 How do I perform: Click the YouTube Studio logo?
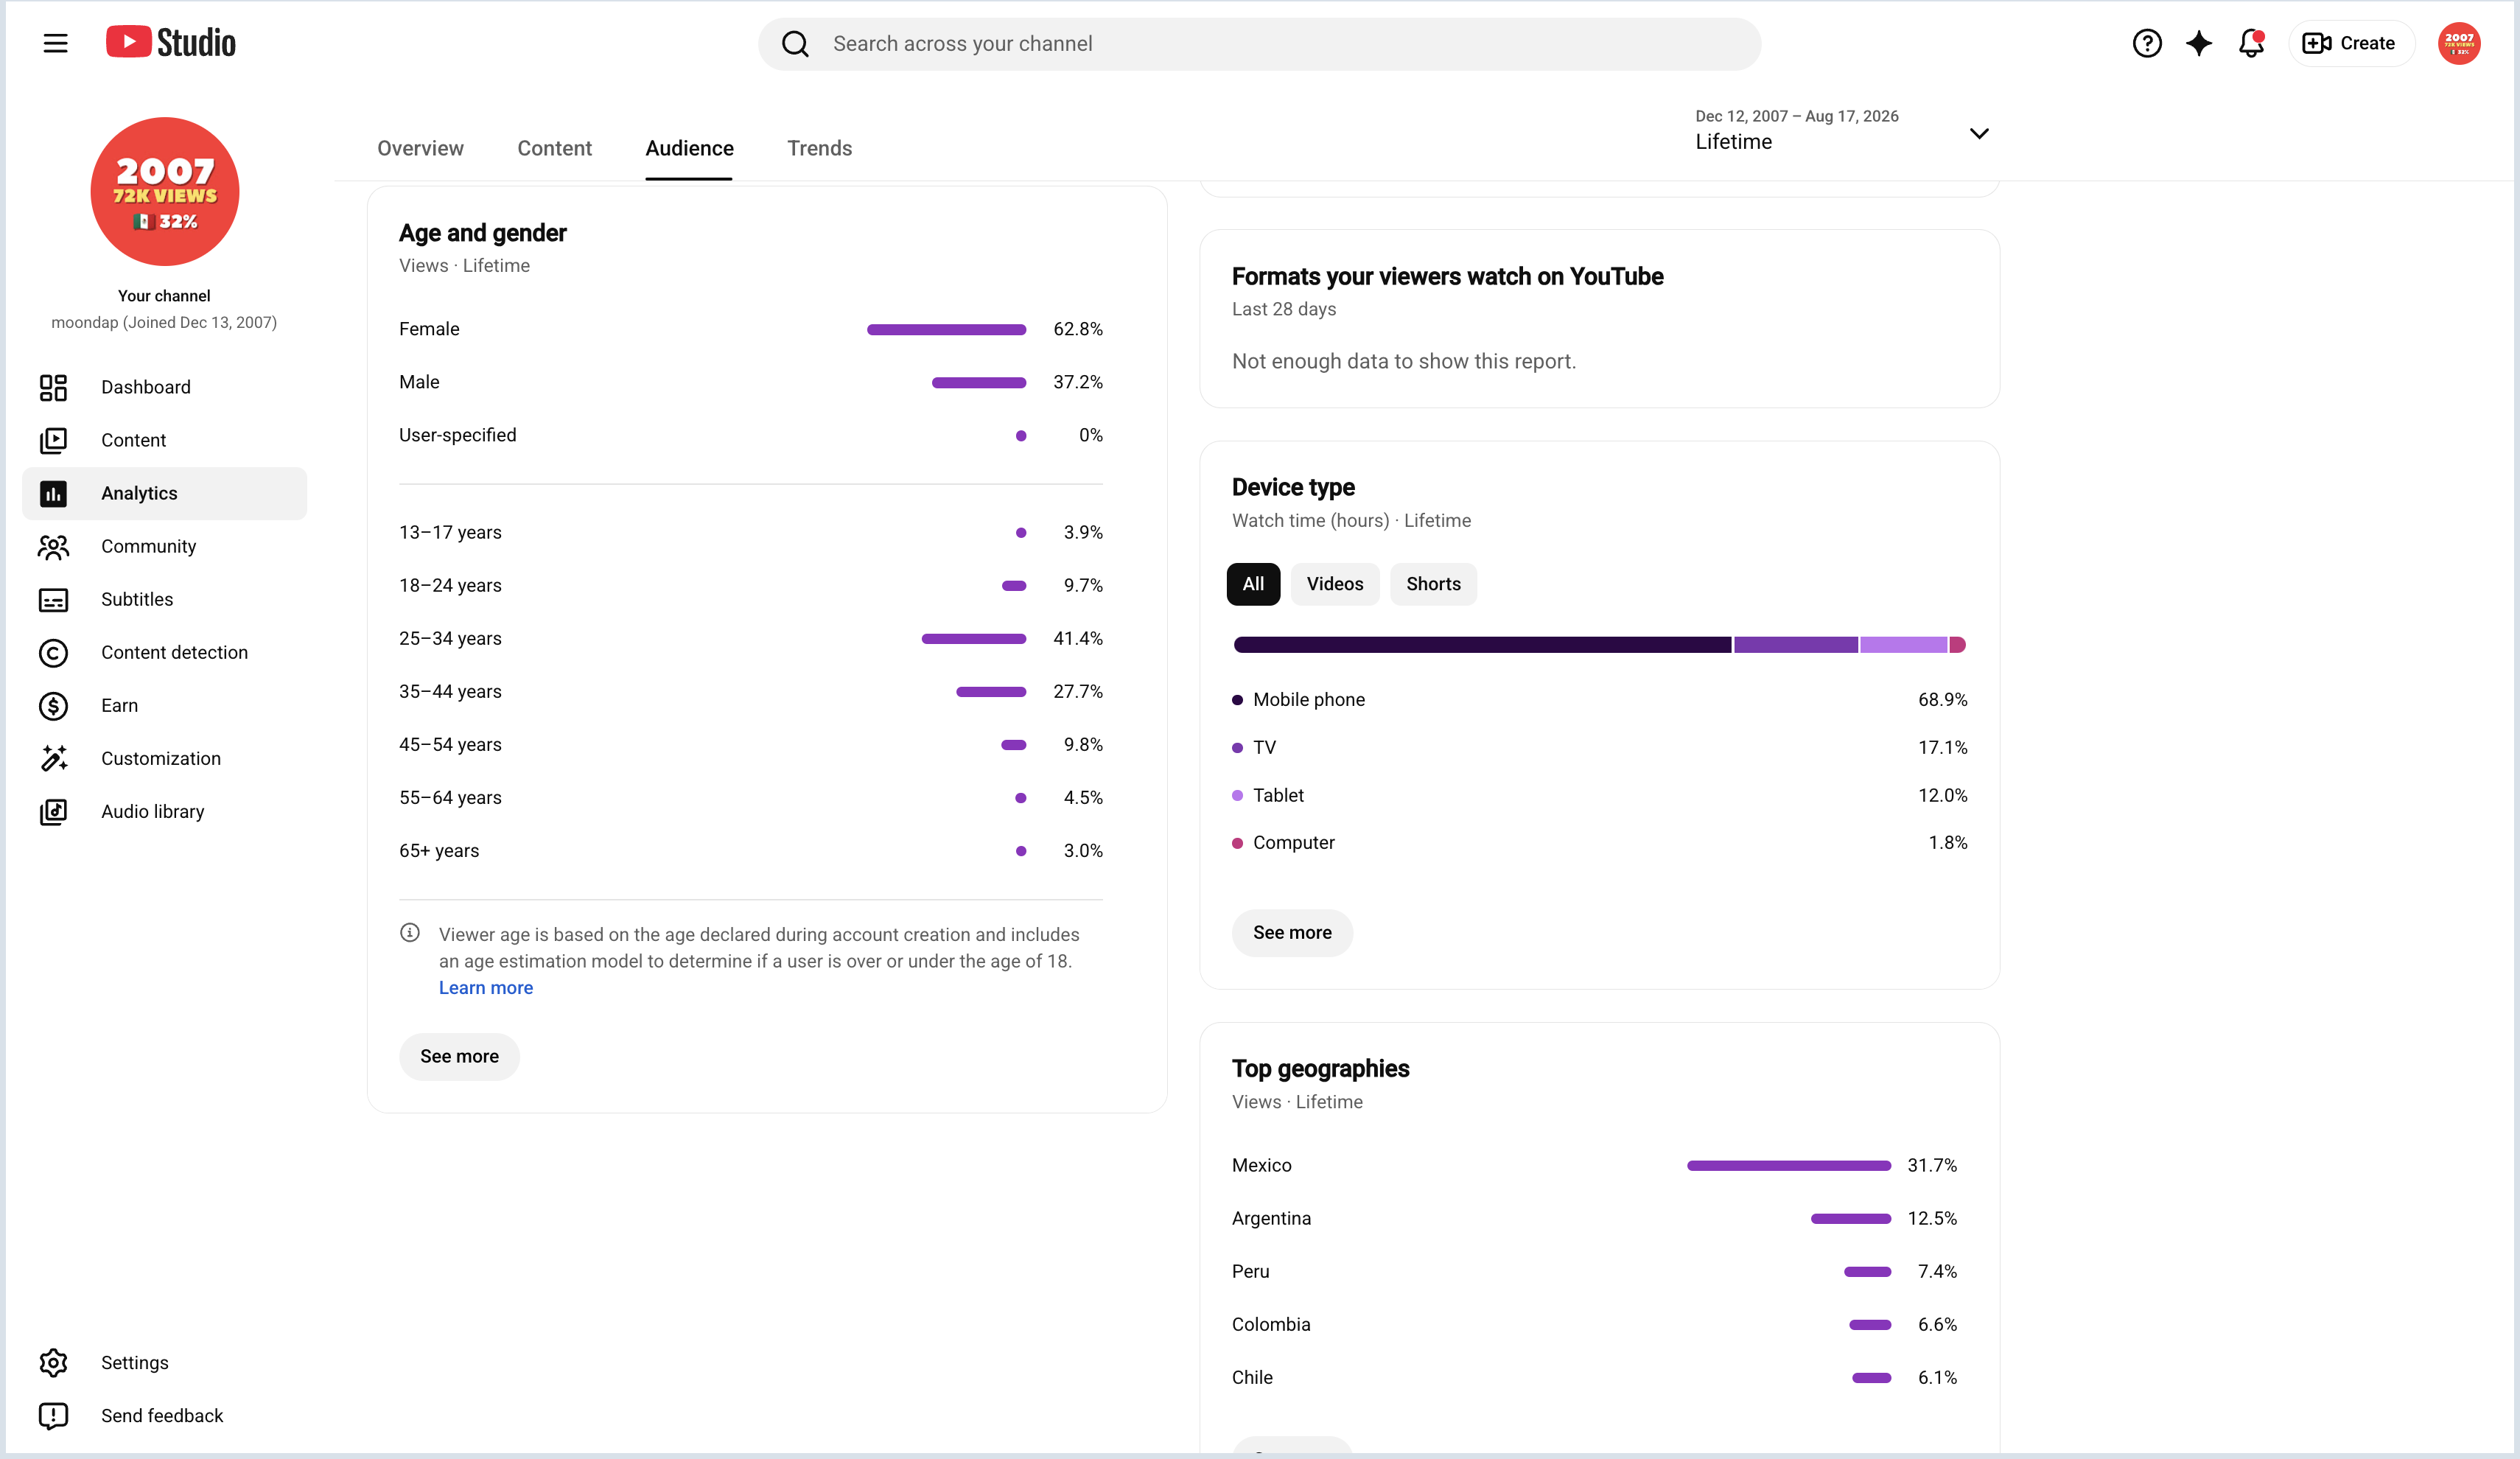pos(171,43)
